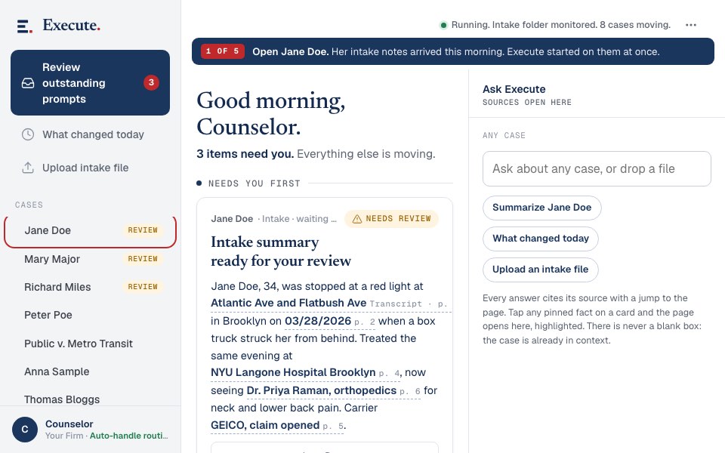This screenshot has width=725, height=453.
Task: Click the upload icon beside Upload intake file
Action: (x=28, y=168)
